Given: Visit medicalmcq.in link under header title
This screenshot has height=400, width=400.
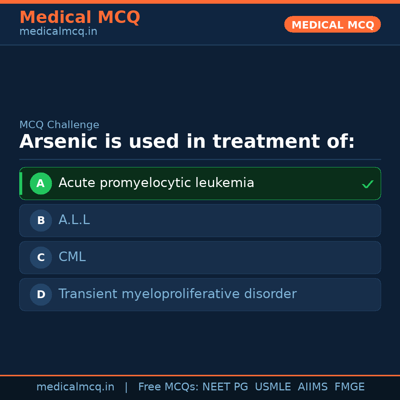Looking at the screenshot, I should (x=58, y=31).
